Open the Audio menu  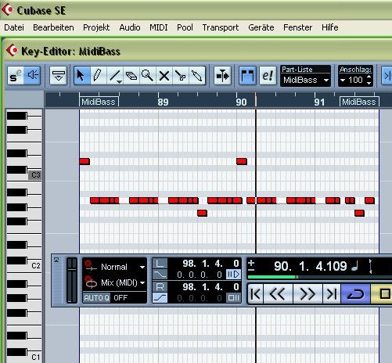point(130,27)
